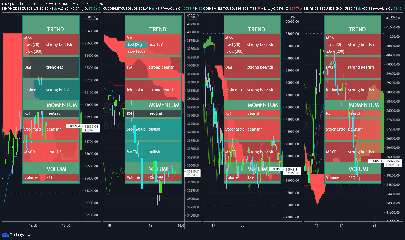Select the DMI trendless row in the BINANCE 15 panel

(51, 67)
